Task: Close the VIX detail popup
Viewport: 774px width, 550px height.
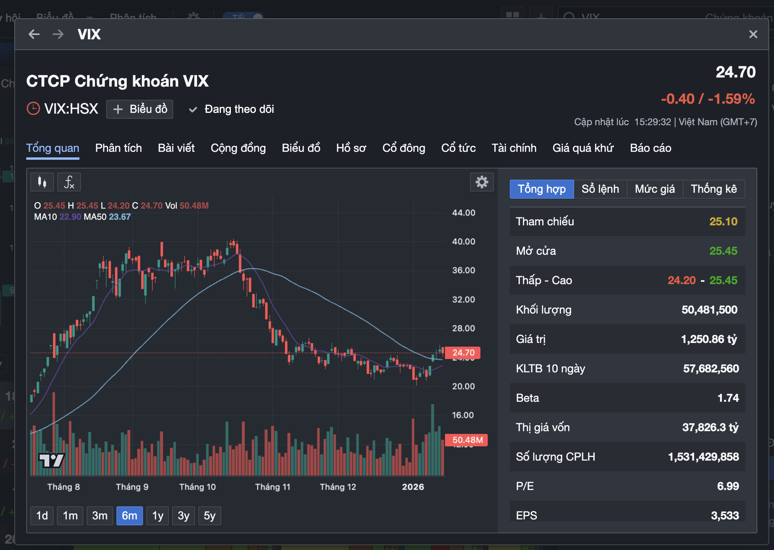Action: point(753,34)
